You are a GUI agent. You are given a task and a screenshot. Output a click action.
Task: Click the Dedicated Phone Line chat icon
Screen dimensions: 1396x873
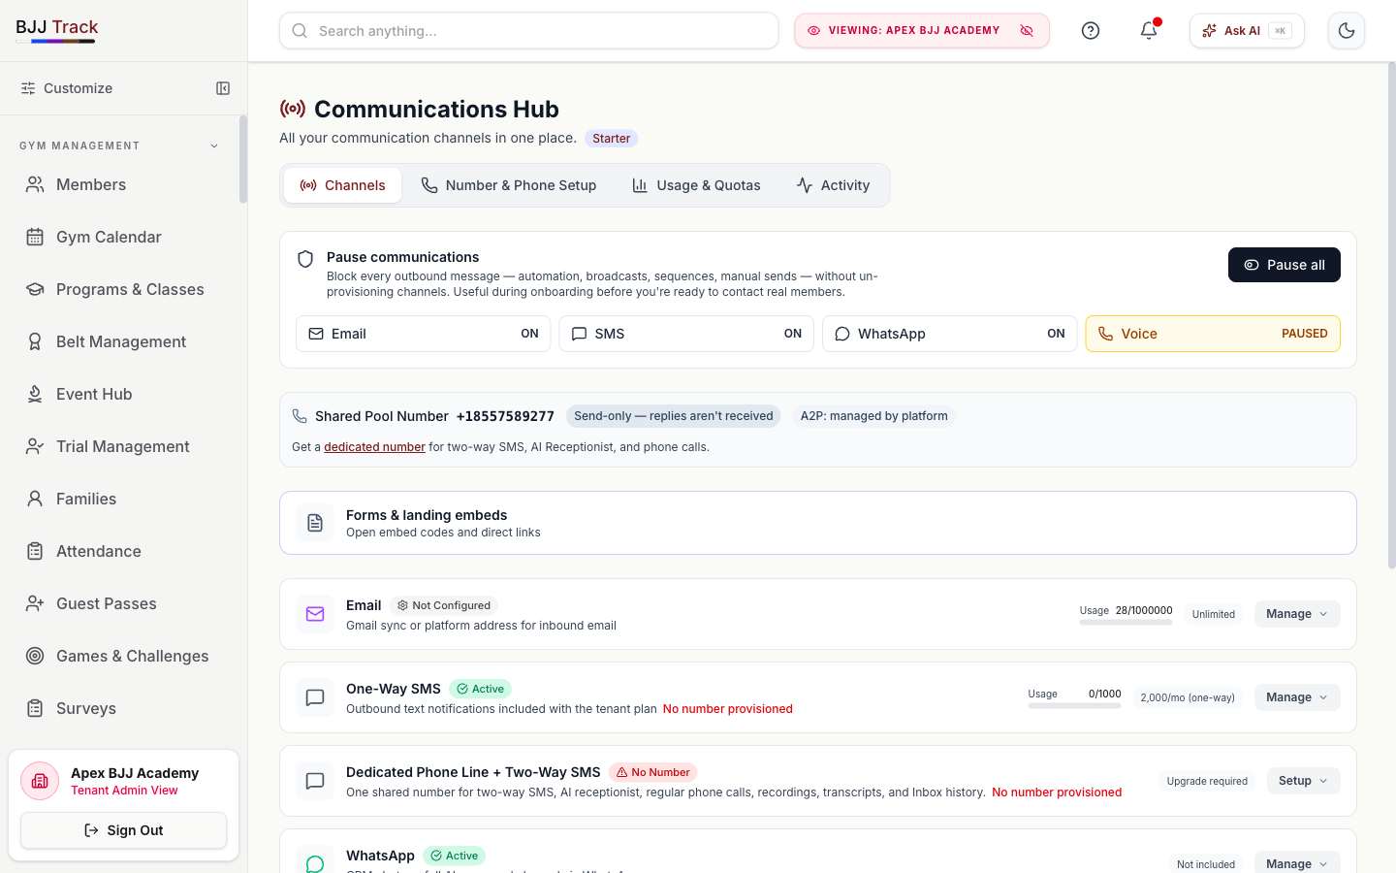[315, 781]
